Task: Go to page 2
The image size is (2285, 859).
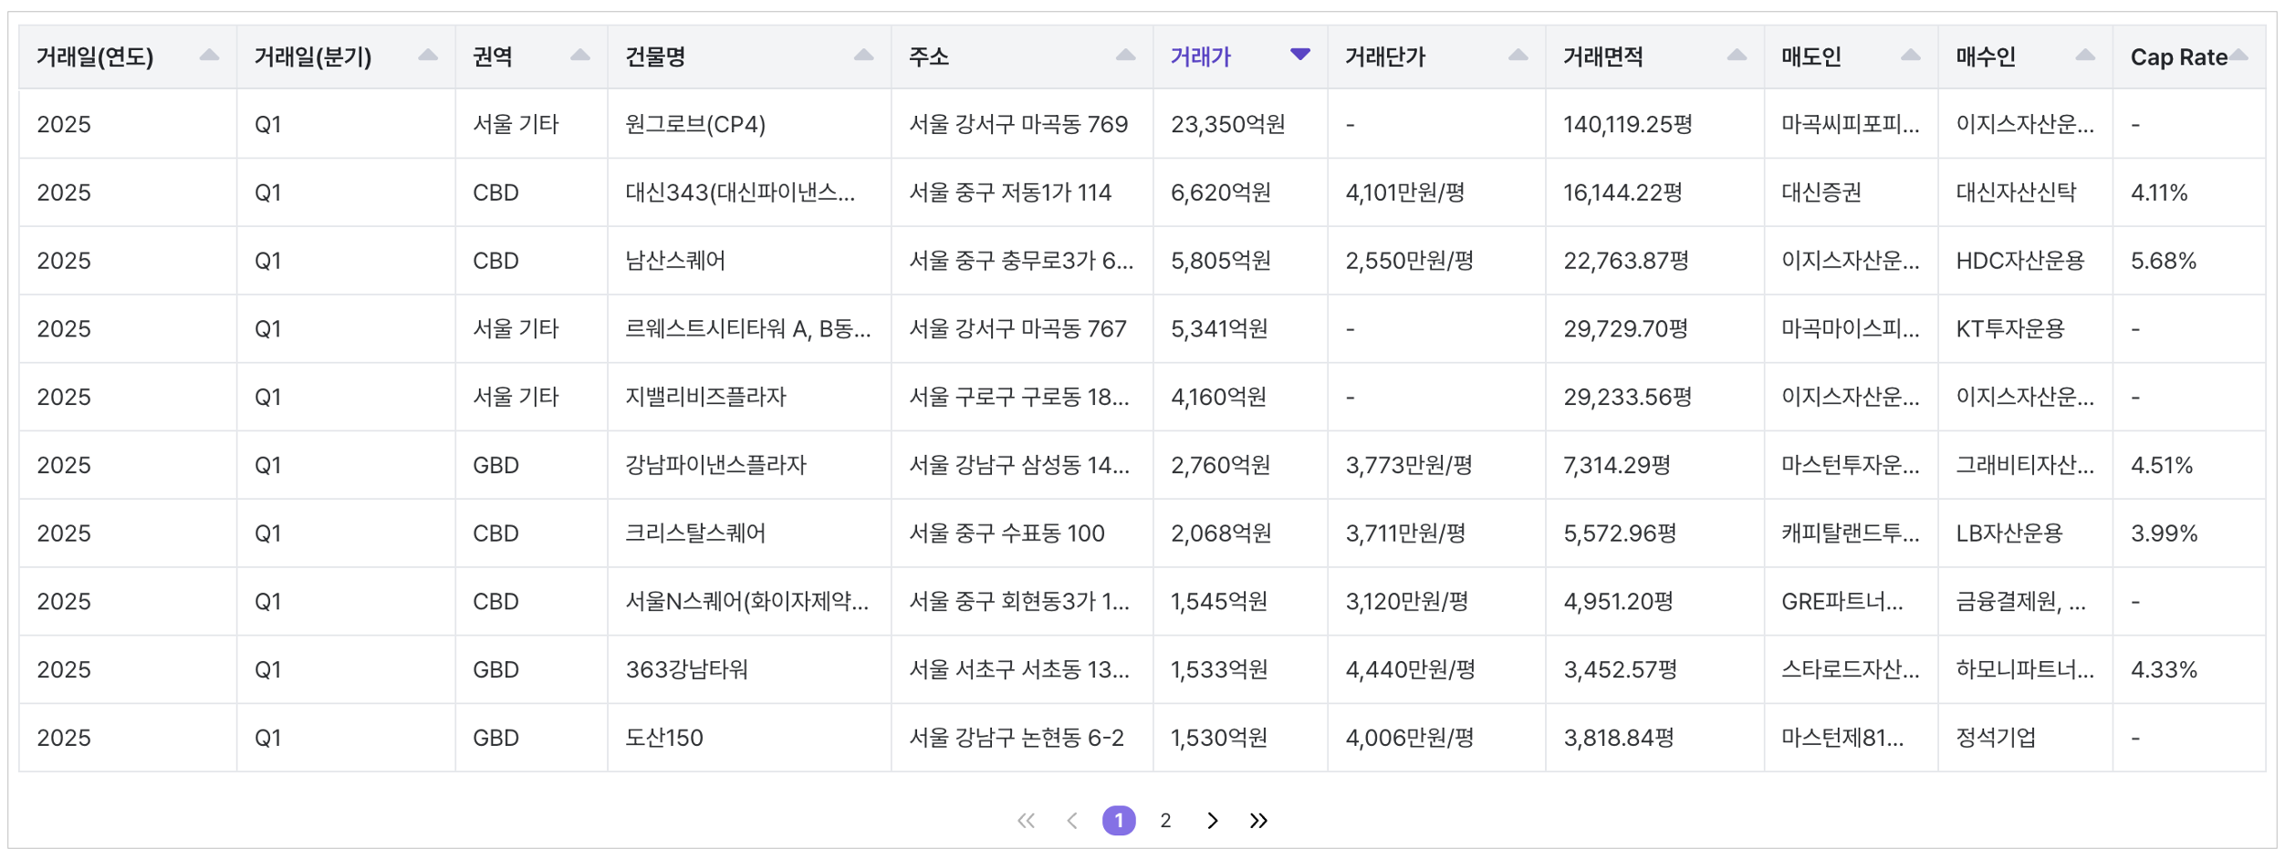Action: click(x=1165, y=821)
